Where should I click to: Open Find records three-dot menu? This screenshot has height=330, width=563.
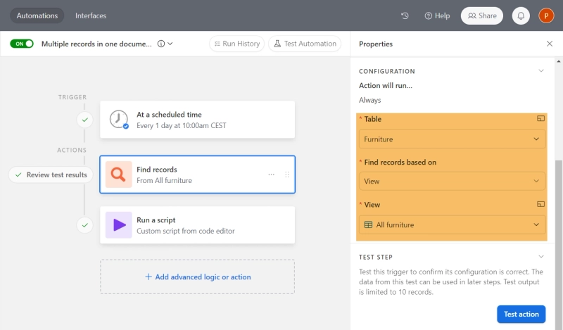(x=272, y=174)
